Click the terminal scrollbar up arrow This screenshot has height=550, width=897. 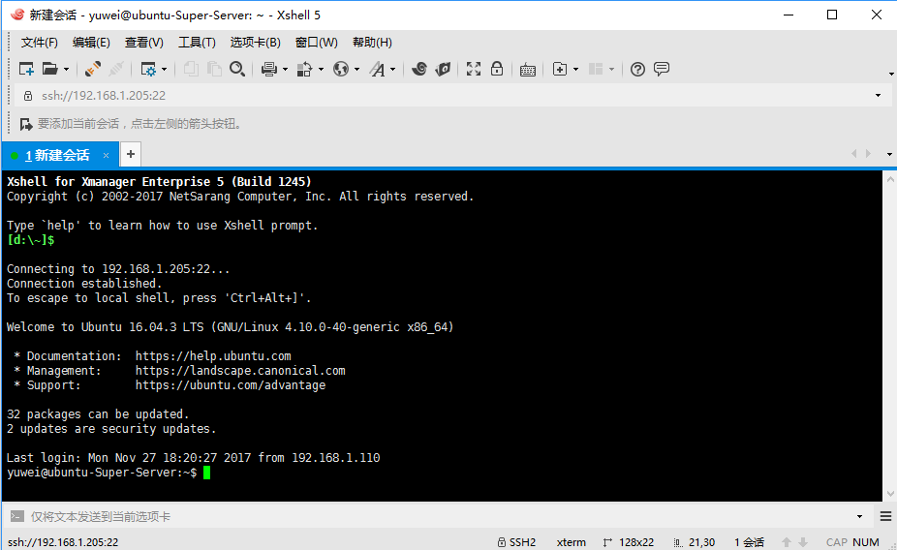pos(890,179)
